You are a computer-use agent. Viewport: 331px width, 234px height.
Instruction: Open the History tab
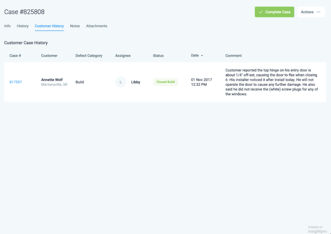coord(23,26)
